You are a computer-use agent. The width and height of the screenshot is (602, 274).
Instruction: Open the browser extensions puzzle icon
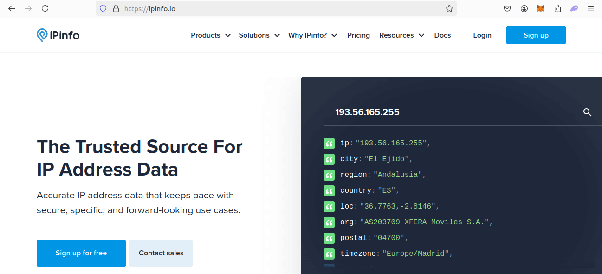coord(557,8)
